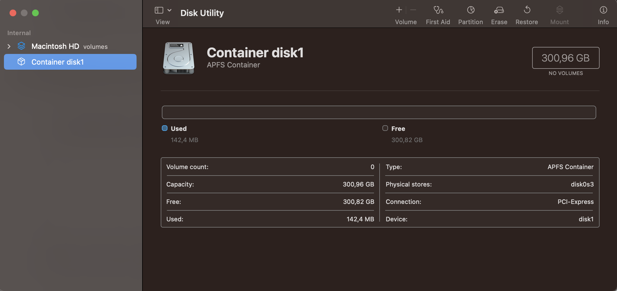Run First Aid on the container

438,10
